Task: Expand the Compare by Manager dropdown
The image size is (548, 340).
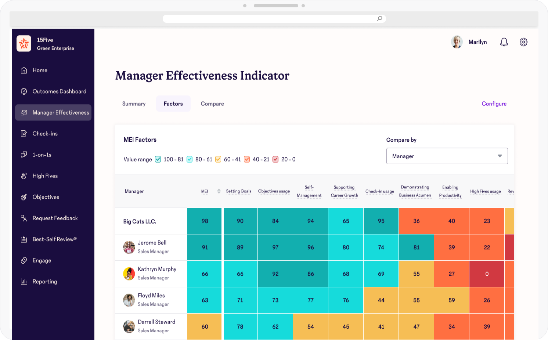Action: click(x=447, y=156)
